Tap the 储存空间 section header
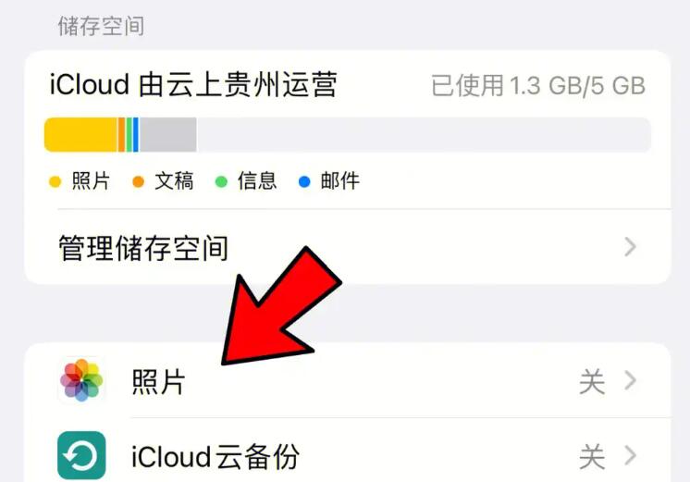The width and height of the screenshot is (690, 482). pos(101,26)
